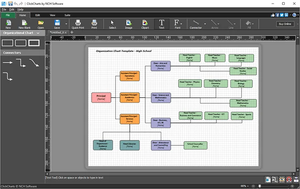The image size is (300, 189).
Task: Switch to the Suite ribbon tab
Action: 67,15
